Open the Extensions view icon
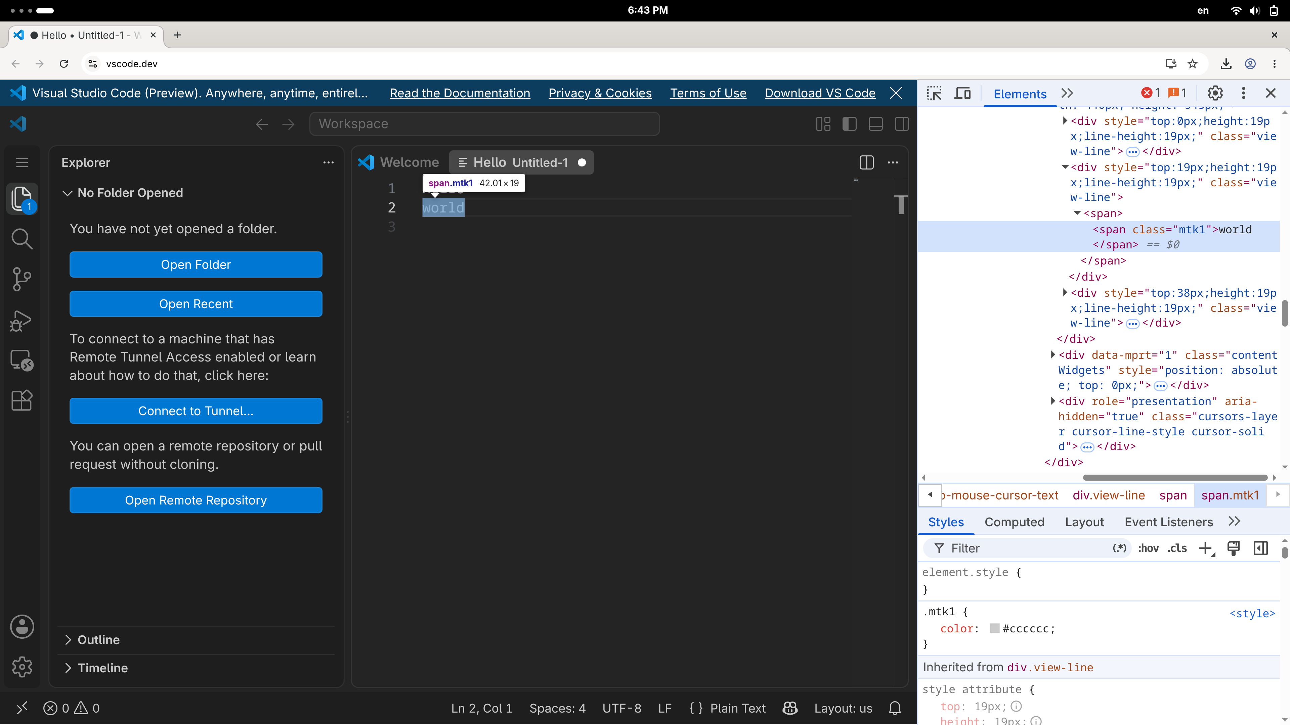The width and height of the screenshot is (1290, 725). click(x=22, y=400)
